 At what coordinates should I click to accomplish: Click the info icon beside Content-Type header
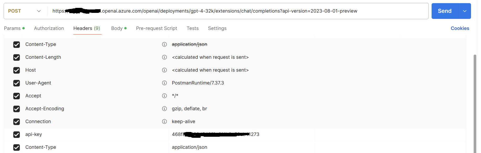point(164,44)
